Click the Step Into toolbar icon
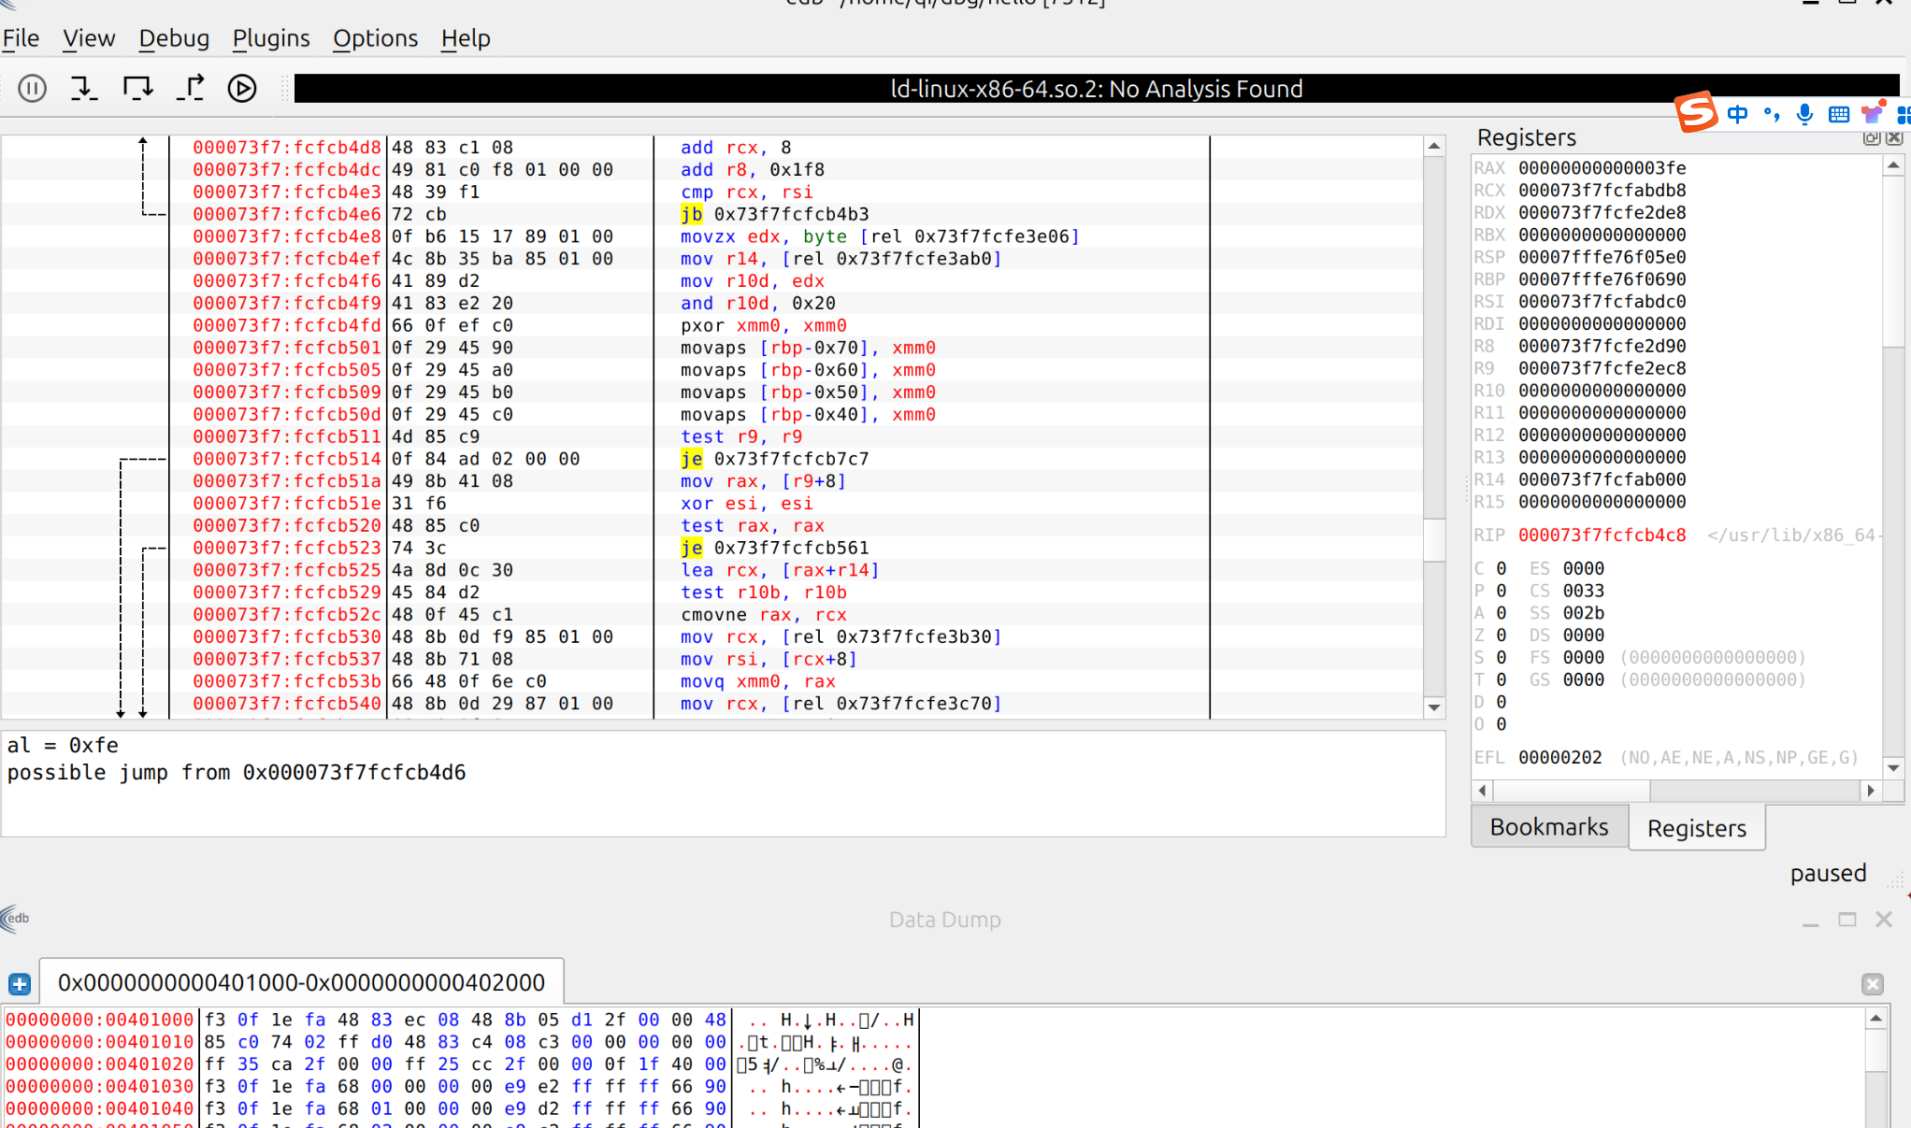Screen dimensions: 1911x1128 click(x=83, y=89)
